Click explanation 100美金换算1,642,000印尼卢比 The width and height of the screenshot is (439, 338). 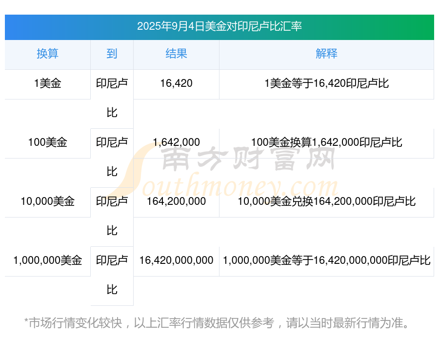pos(326,142)
